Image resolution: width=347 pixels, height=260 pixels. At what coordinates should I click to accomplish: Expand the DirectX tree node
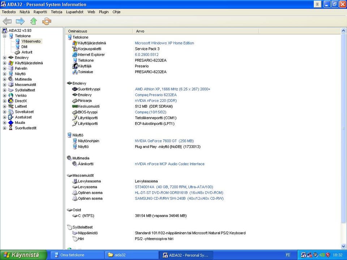click(4, 101)
